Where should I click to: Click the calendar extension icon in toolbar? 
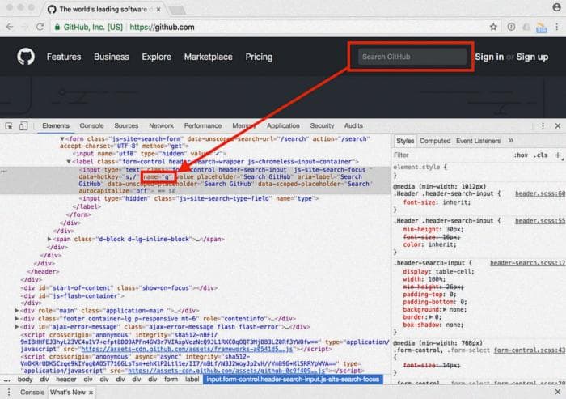(x=542, y=28)
